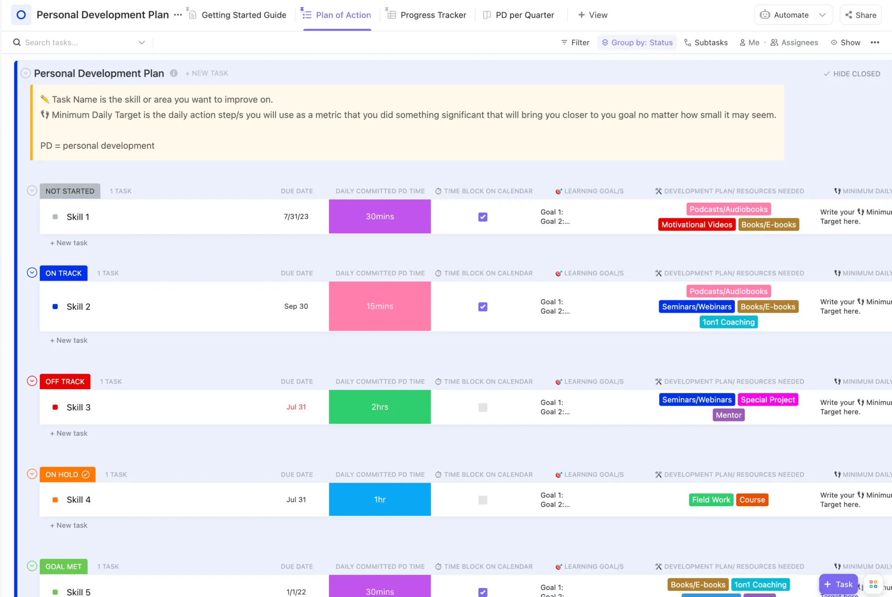The width and height of the screenshot is (892, 597).
Task: Open the ellipsis menu beside Personal Development Plan title
Action: (178, 15)
